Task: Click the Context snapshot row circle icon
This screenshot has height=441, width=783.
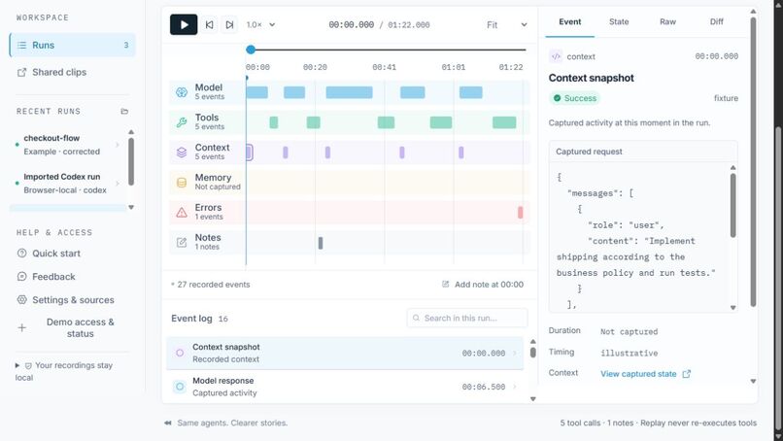Action: click(x=180, y=354)
